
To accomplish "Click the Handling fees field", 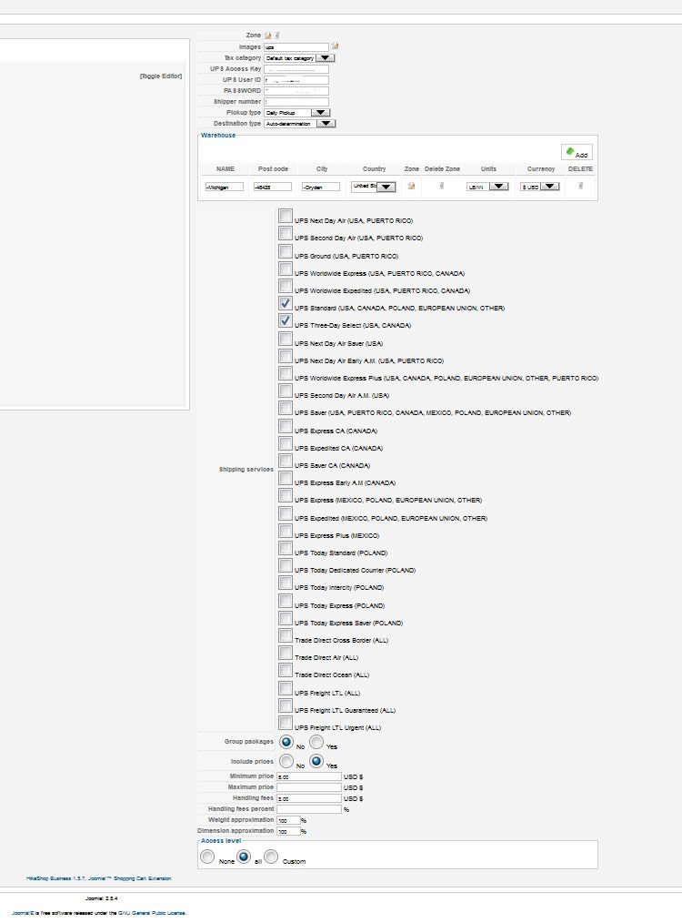I will click(309, 798).
